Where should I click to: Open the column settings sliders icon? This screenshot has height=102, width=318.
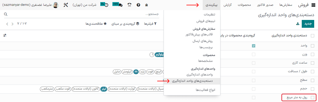(x=5, y=36)
